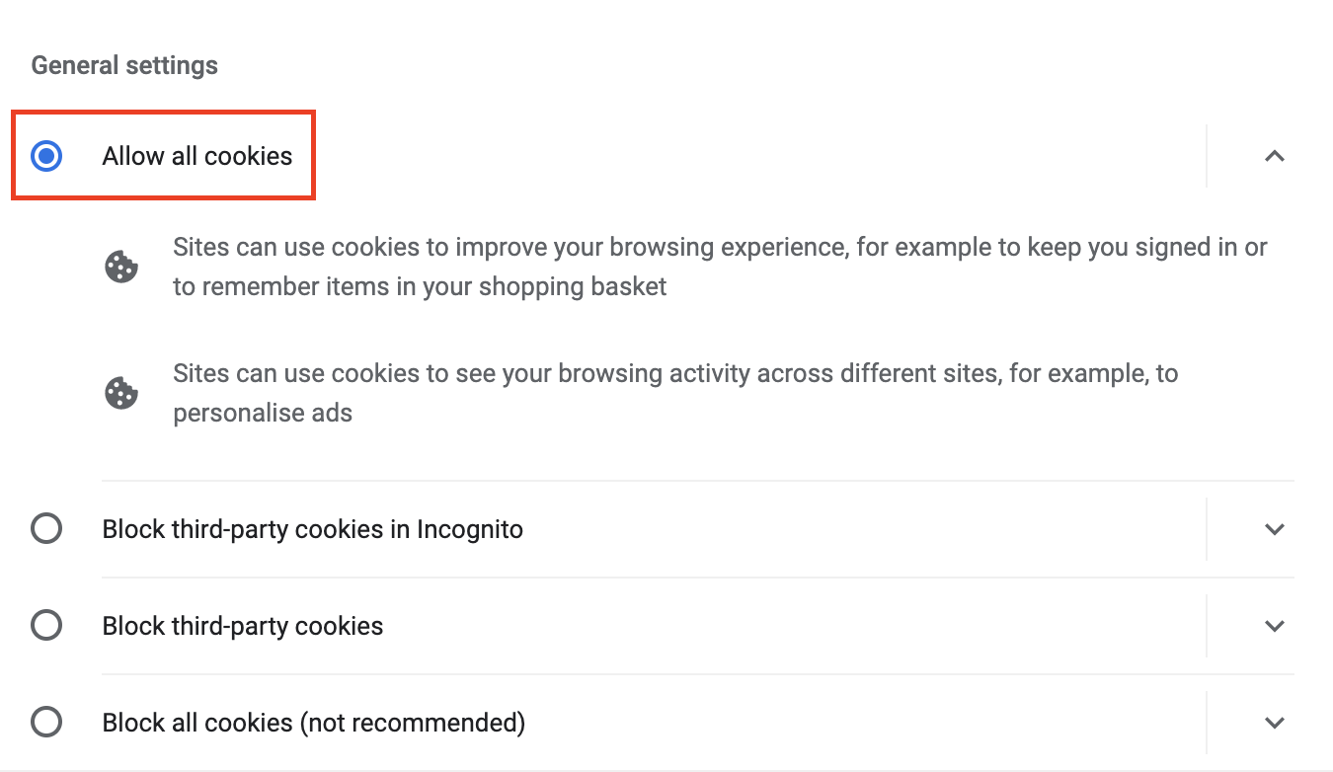Collapse the Allow all cookies details chevron
Screen dimensions: 1333x772
click(x=1275, y=156)
